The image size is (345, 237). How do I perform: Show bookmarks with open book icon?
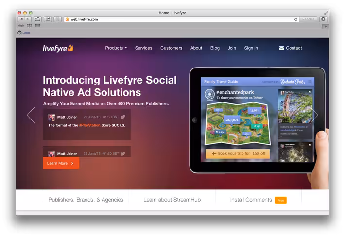tap(29, 26)
